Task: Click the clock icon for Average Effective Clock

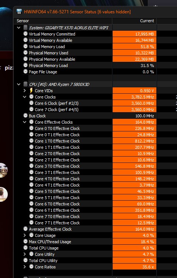Action: point(25,229)
